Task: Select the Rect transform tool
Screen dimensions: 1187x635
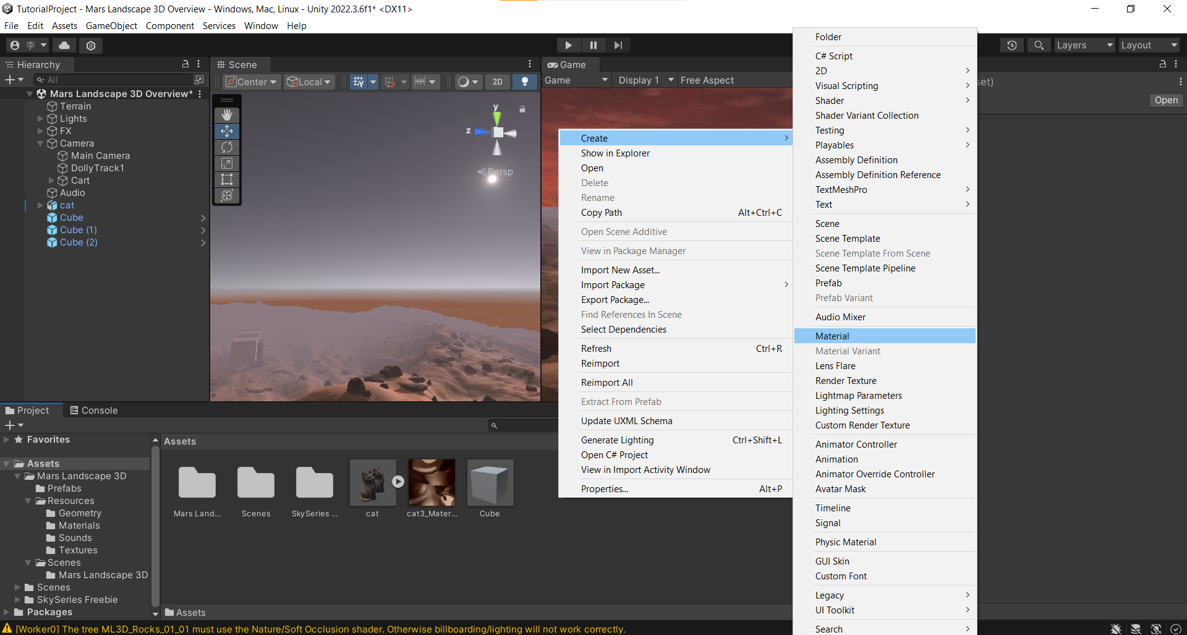Action: point(227,179)
